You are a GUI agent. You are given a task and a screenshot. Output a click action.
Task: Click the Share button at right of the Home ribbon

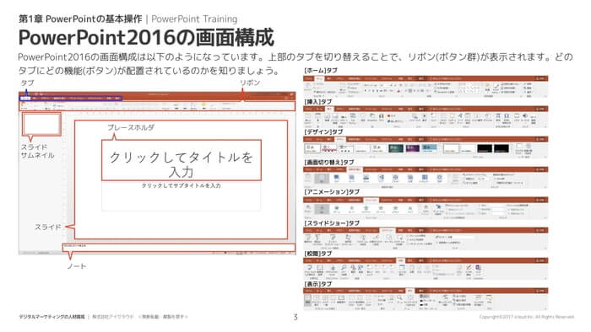541,78
